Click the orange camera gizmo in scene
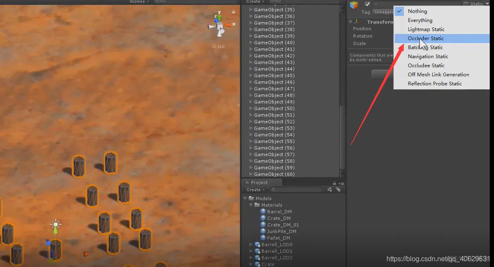This screenshot has width=494, height=267. click(x=86, y=254)
